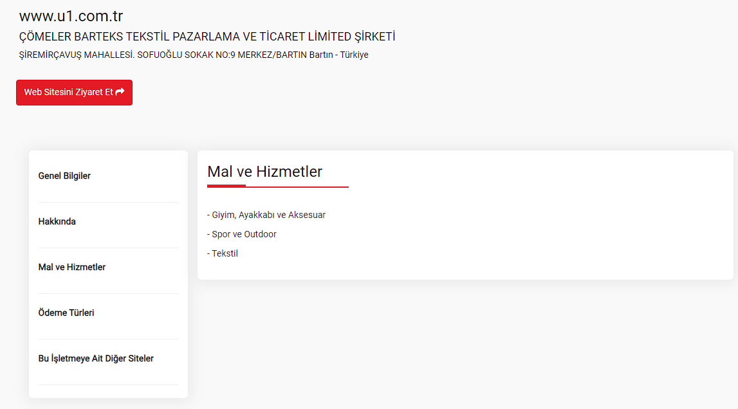738x409 pixels.
Task: Click the divider below Ödeme Türleri
Action: tap(108, 340)
